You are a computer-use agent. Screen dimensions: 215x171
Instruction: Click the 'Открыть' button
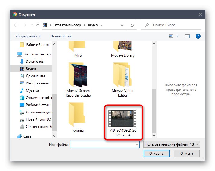point(157,154)
